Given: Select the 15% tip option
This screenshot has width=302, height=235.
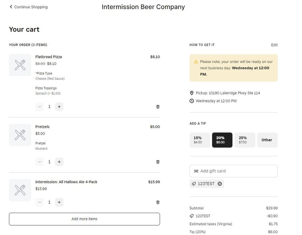Looking at the screenshot, I should pyautogui.click(x=200, y=140).
